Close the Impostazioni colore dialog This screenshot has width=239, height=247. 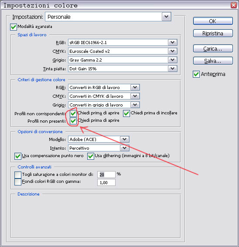click(x=234, y=5)
